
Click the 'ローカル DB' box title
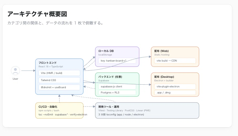click(106, 51)
